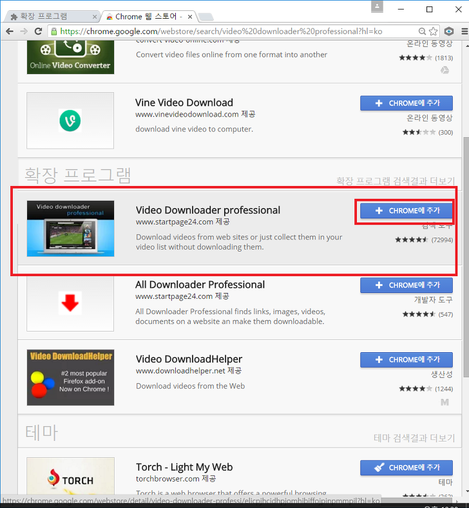Open the Video DownloadHelper thumbnail image
The width and height of the screenshot is (469, 508).
(x=70, y=377)
